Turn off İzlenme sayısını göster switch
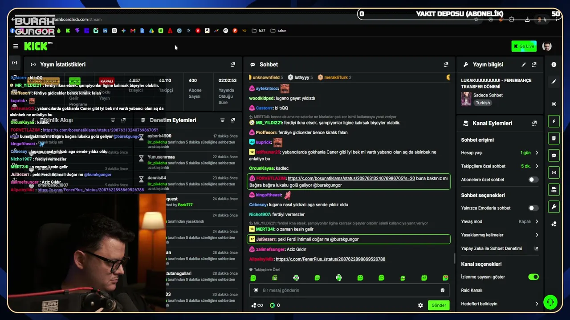 tap(533, 277)
